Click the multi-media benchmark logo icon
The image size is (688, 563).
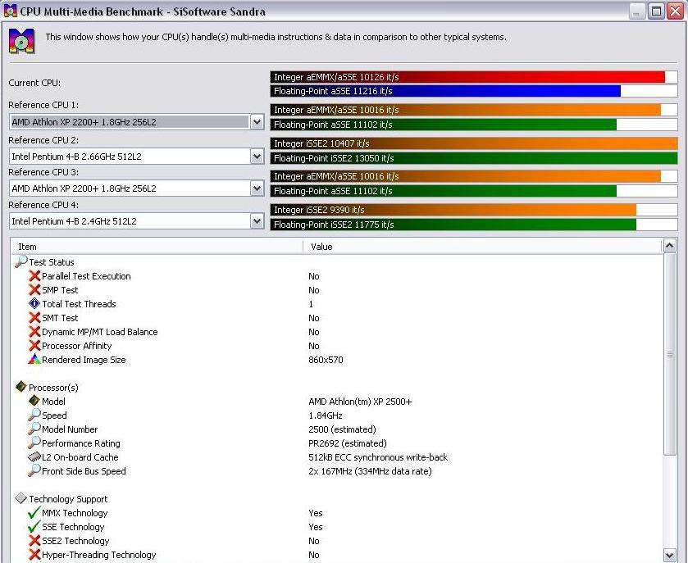[22, 41]
